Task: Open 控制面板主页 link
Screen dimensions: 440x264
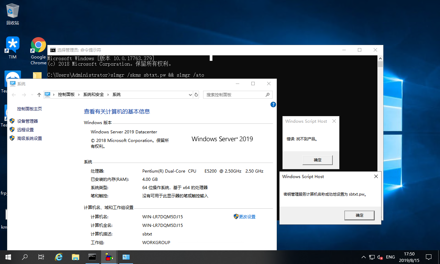Action: pyautogui.click(x=30, y=109)
